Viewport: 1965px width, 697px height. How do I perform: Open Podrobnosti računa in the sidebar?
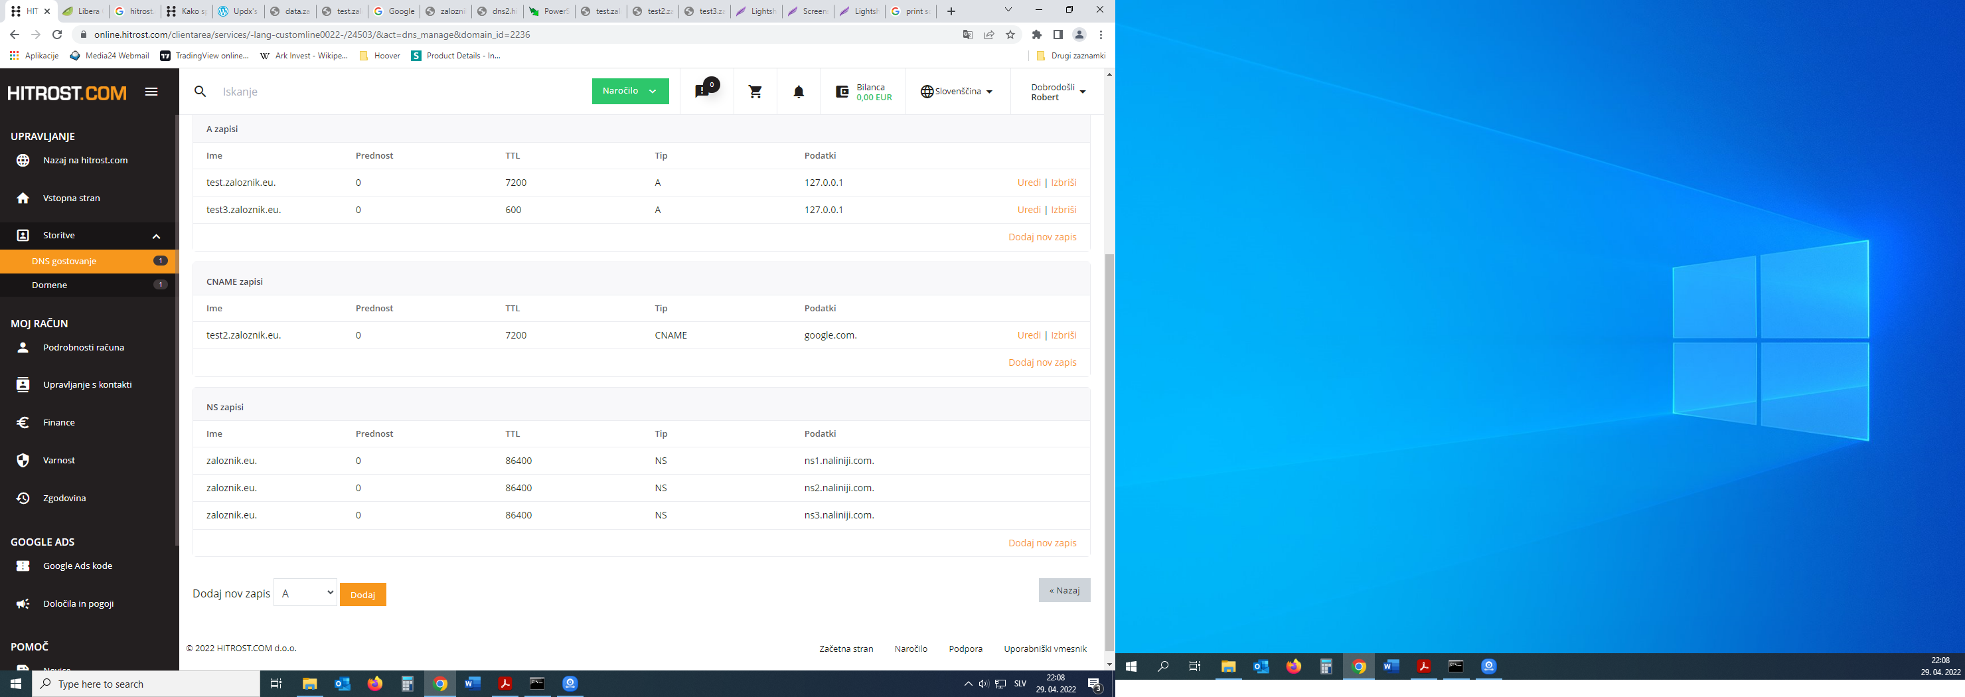click(x=83, y=348)
